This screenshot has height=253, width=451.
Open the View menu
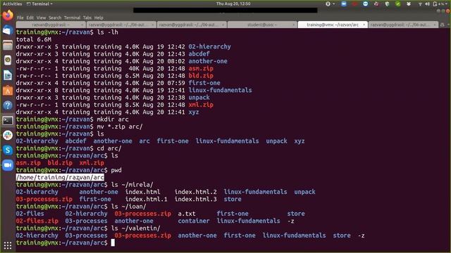41,18
